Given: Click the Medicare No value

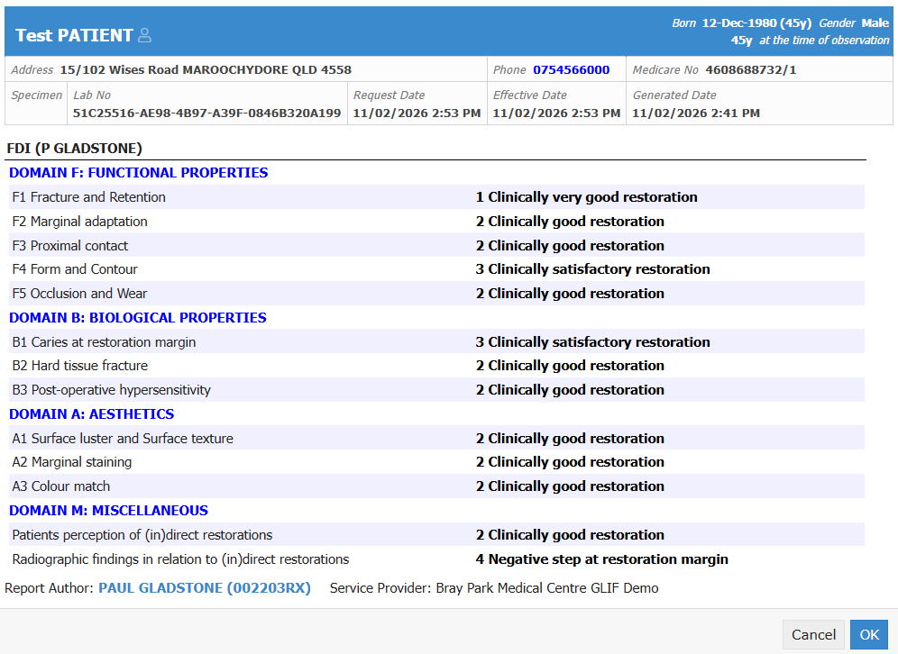Looking at the screenshot, I should (750, 69).
